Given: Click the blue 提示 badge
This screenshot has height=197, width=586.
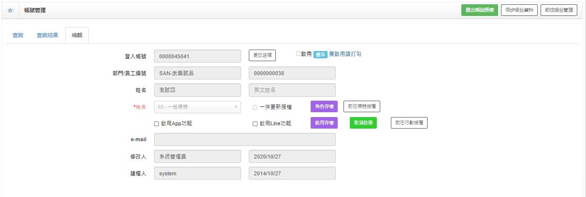Looking at the screenshot, I should click(x=320, y=54).
